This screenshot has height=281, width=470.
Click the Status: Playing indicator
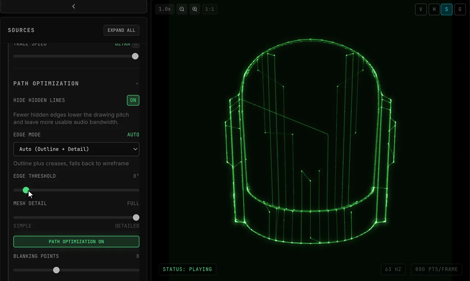187,269
